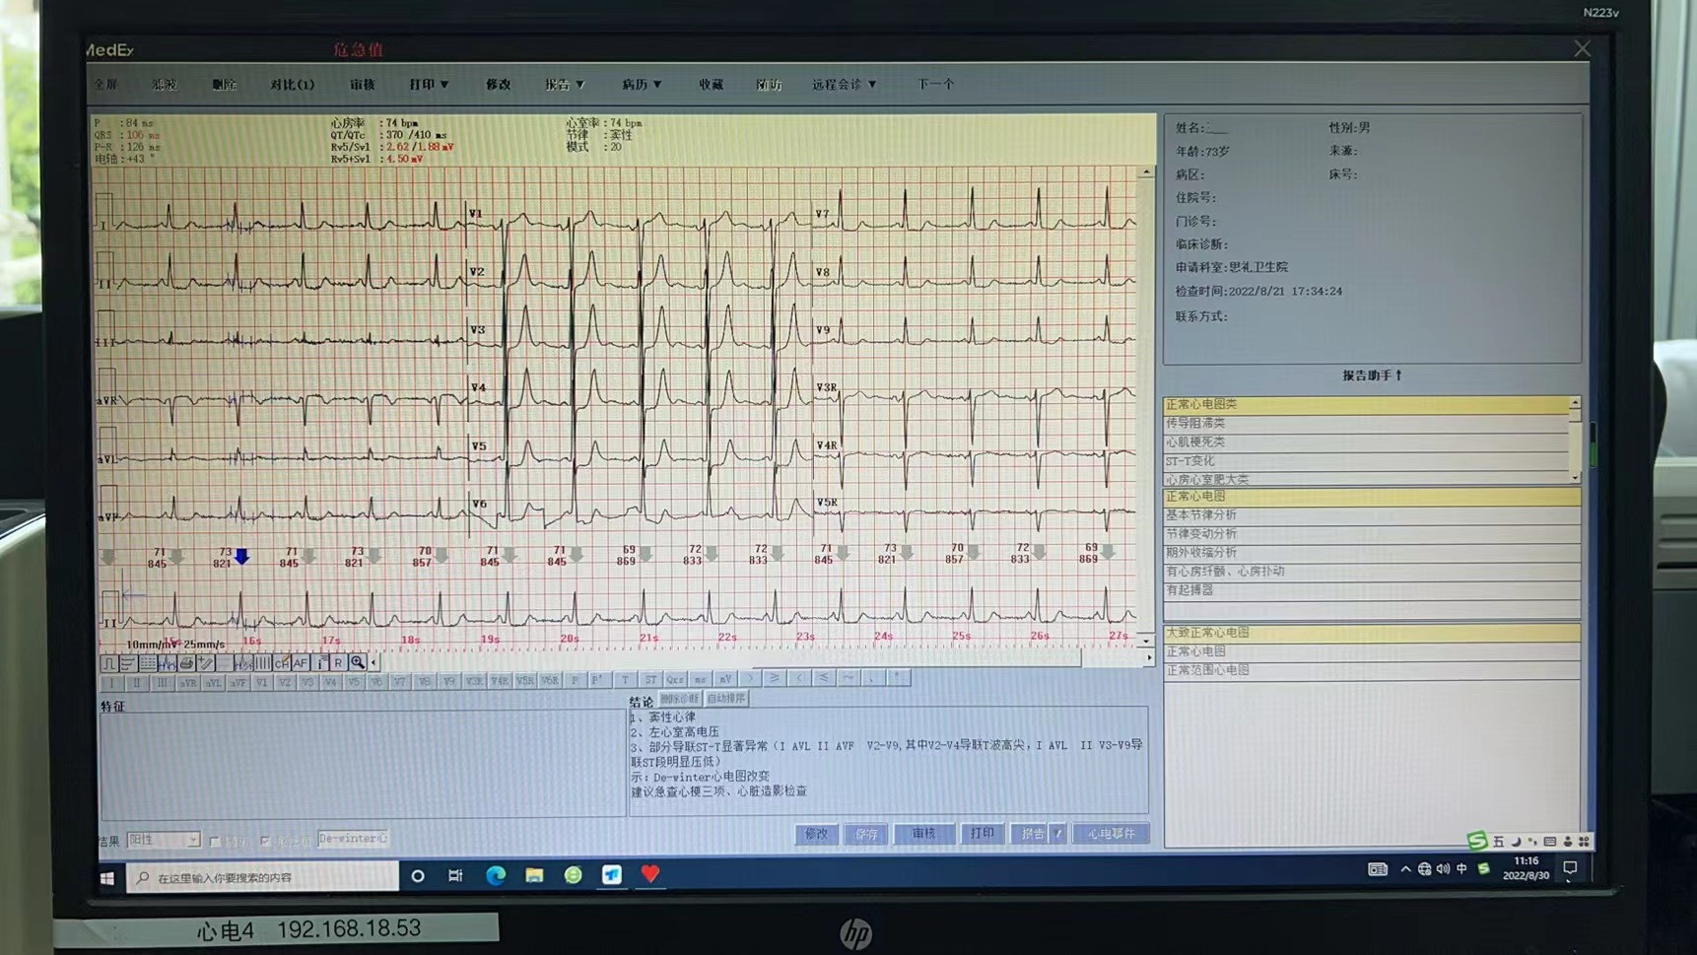Click the arrow next to bottom 报告 button
Image resolution: width=1697 pixels, height=955 pixels.
click(x=1058, y=834)
